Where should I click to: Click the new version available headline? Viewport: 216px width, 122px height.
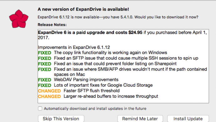(83, 9)
